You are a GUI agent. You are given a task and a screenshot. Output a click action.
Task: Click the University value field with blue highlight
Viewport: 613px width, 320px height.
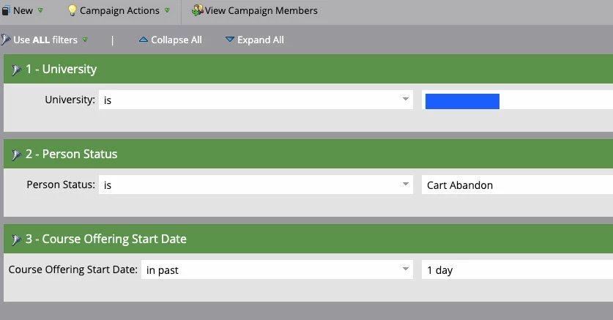coord(517,100)
